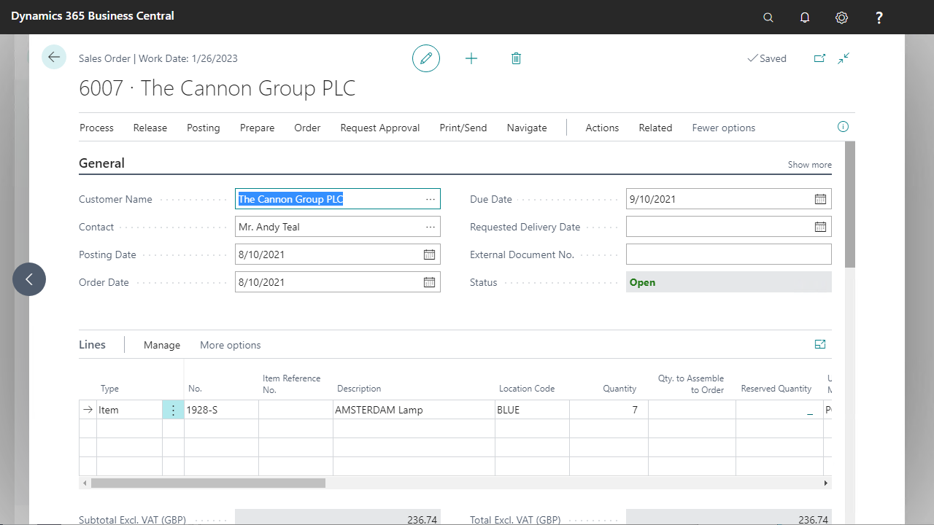
Task: Click the row selector arrow for Item line
Action: coord(88,410)
